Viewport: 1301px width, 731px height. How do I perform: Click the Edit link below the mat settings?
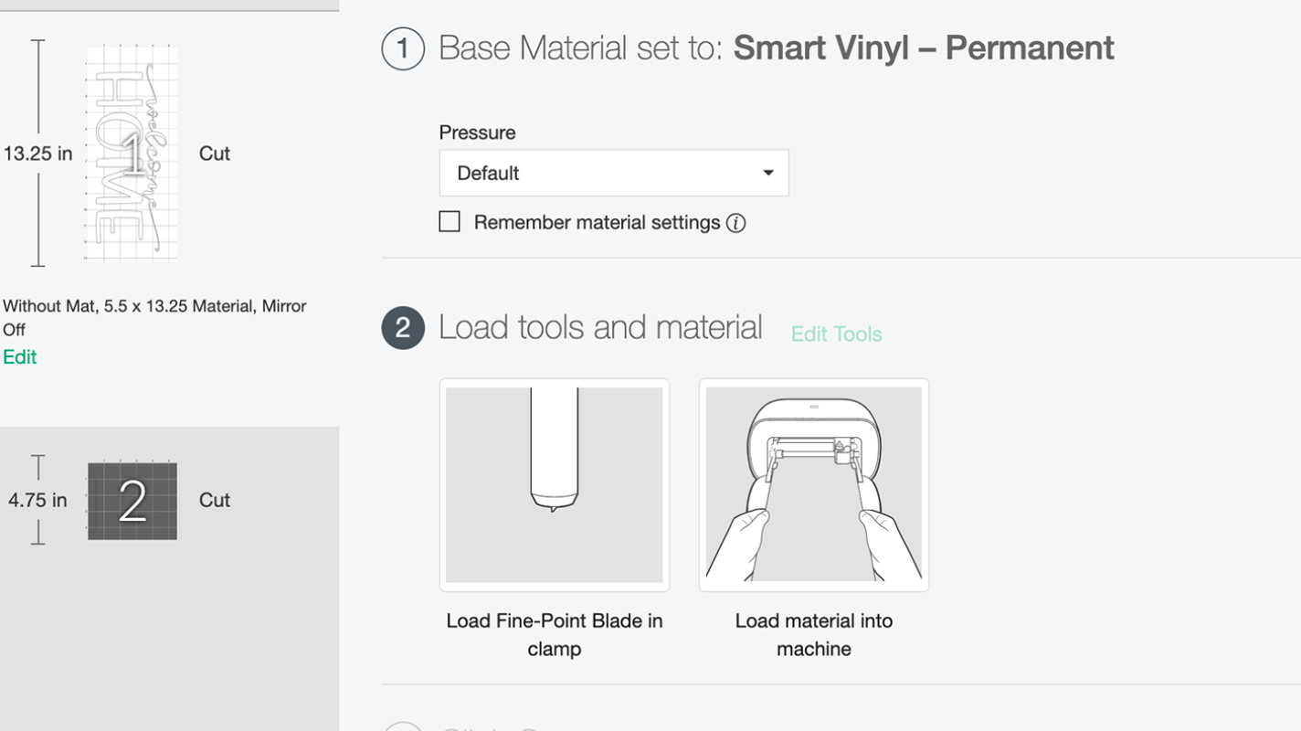tap(21, 356)
